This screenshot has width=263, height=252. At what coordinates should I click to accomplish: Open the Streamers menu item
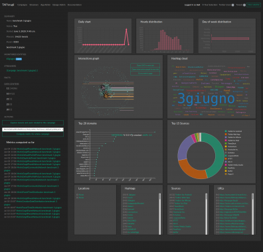coord(34,5)
